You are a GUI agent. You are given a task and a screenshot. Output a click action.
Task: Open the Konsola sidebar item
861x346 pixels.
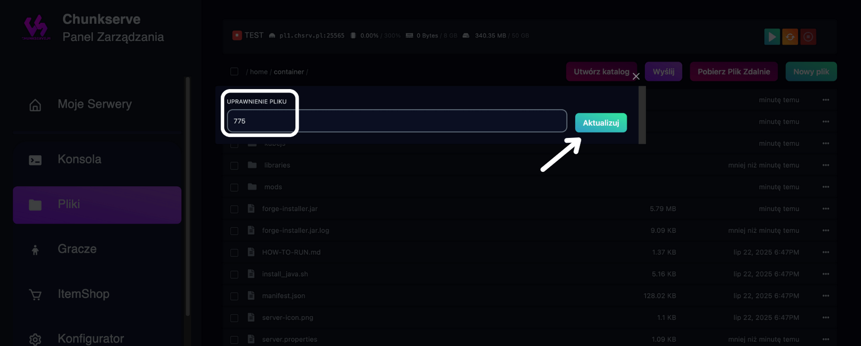click(97, 159)
